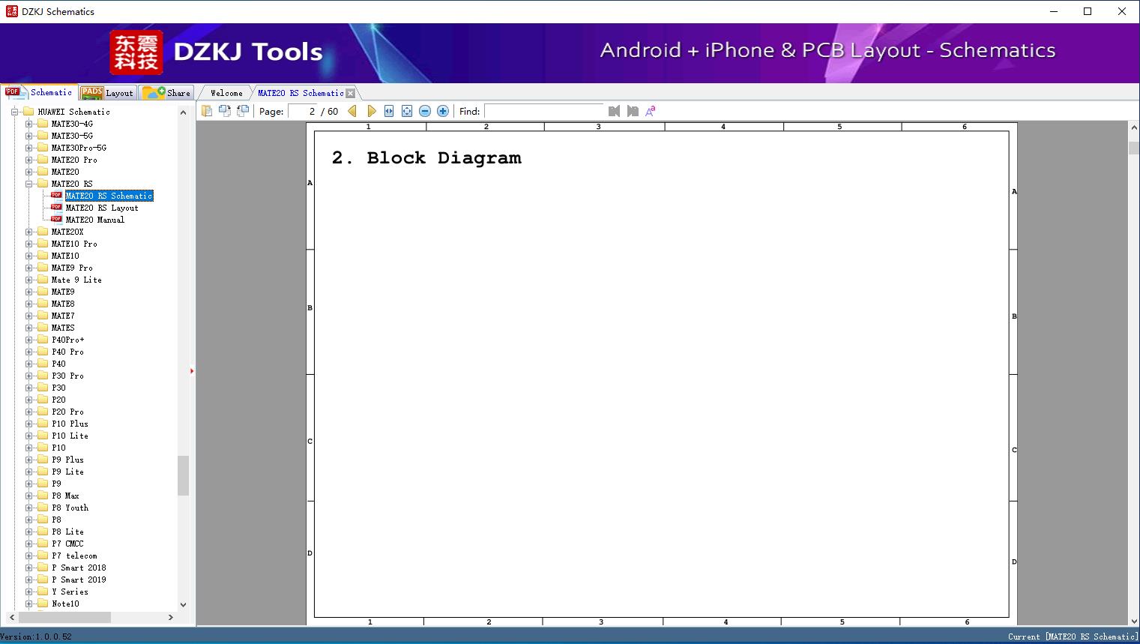Click the Find text box
The image size is (1140, 644).
click(544, 111)
